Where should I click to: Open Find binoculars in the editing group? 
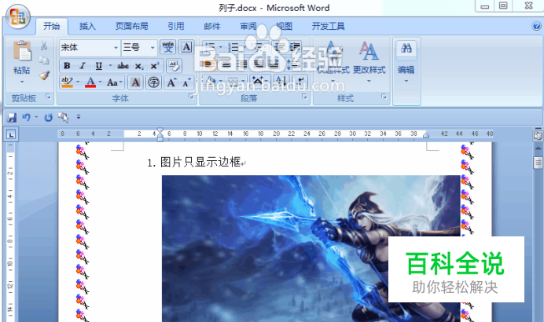[406, 48]
